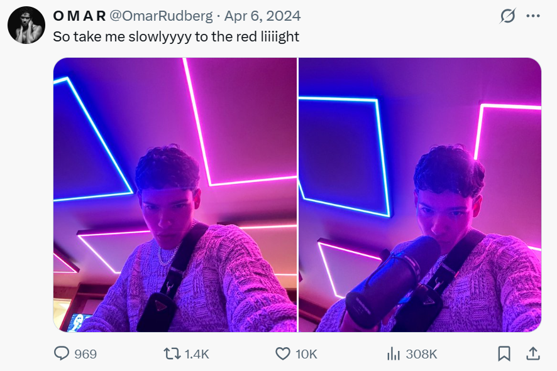Viewport: 557px width, 371px height.
Task: Click the share upload icon
Action: (532, 354)
